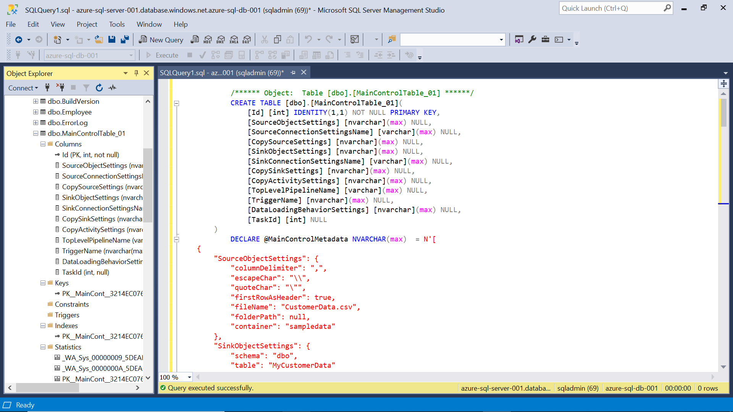Image resolution: width=733 pixels, height=412 pixels.
Task: Open the Tools menu
Action: point(117,24)
